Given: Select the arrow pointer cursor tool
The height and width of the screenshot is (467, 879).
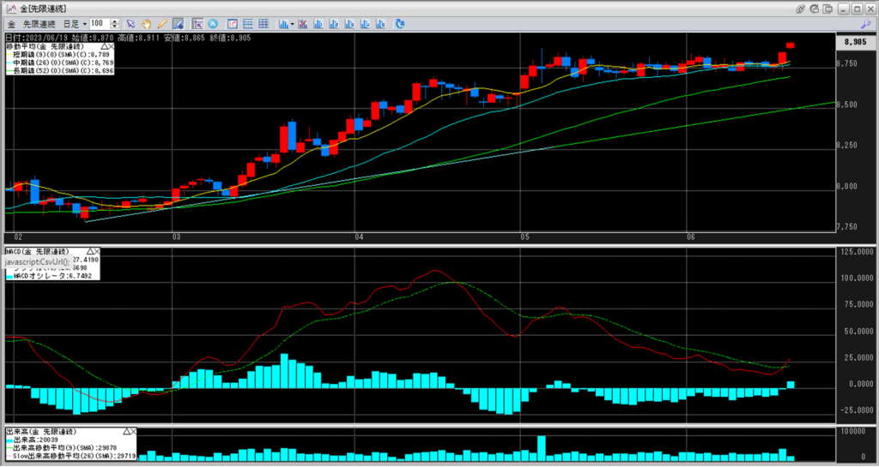Looking at the screenshot, I should (130, 23).
